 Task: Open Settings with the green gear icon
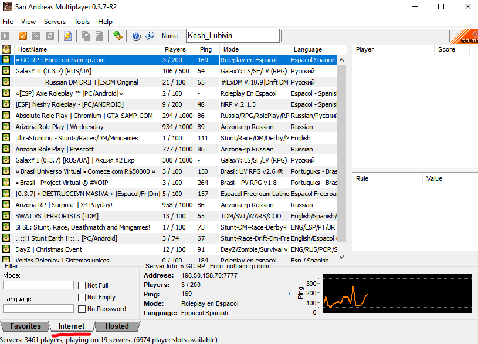tap(117, 36)
